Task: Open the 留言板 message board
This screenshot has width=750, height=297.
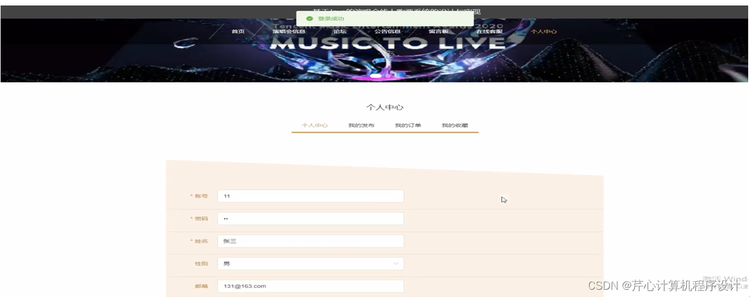Action: 438,32
